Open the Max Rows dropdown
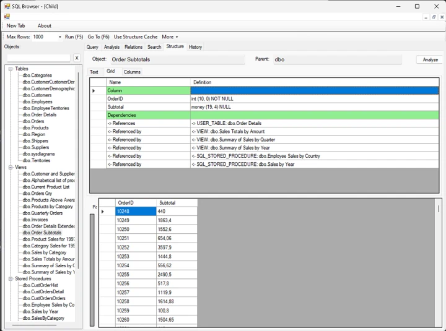 point(59,37)
